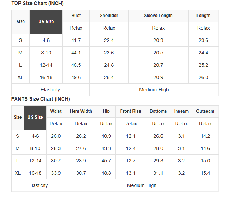The image size is (228, 197).
Task: Click the Hem Width column header
Action: point(81,111)
